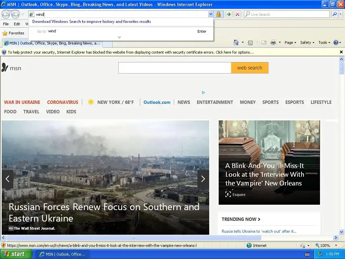Expand the address bar history dropdown
The width and height of the screenshot is (345, 259).
coord(211,14)
